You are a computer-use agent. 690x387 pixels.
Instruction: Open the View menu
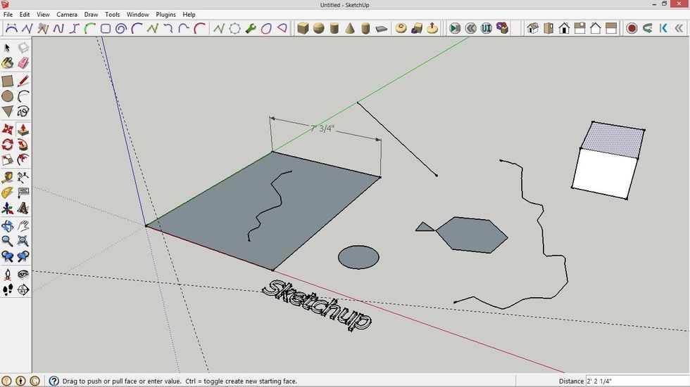tap(43, 15)
